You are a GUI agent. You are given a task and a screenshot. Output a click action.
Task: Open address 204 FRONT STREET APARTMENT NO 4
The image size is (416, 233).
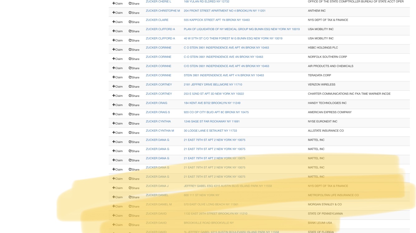coord(225,11)
